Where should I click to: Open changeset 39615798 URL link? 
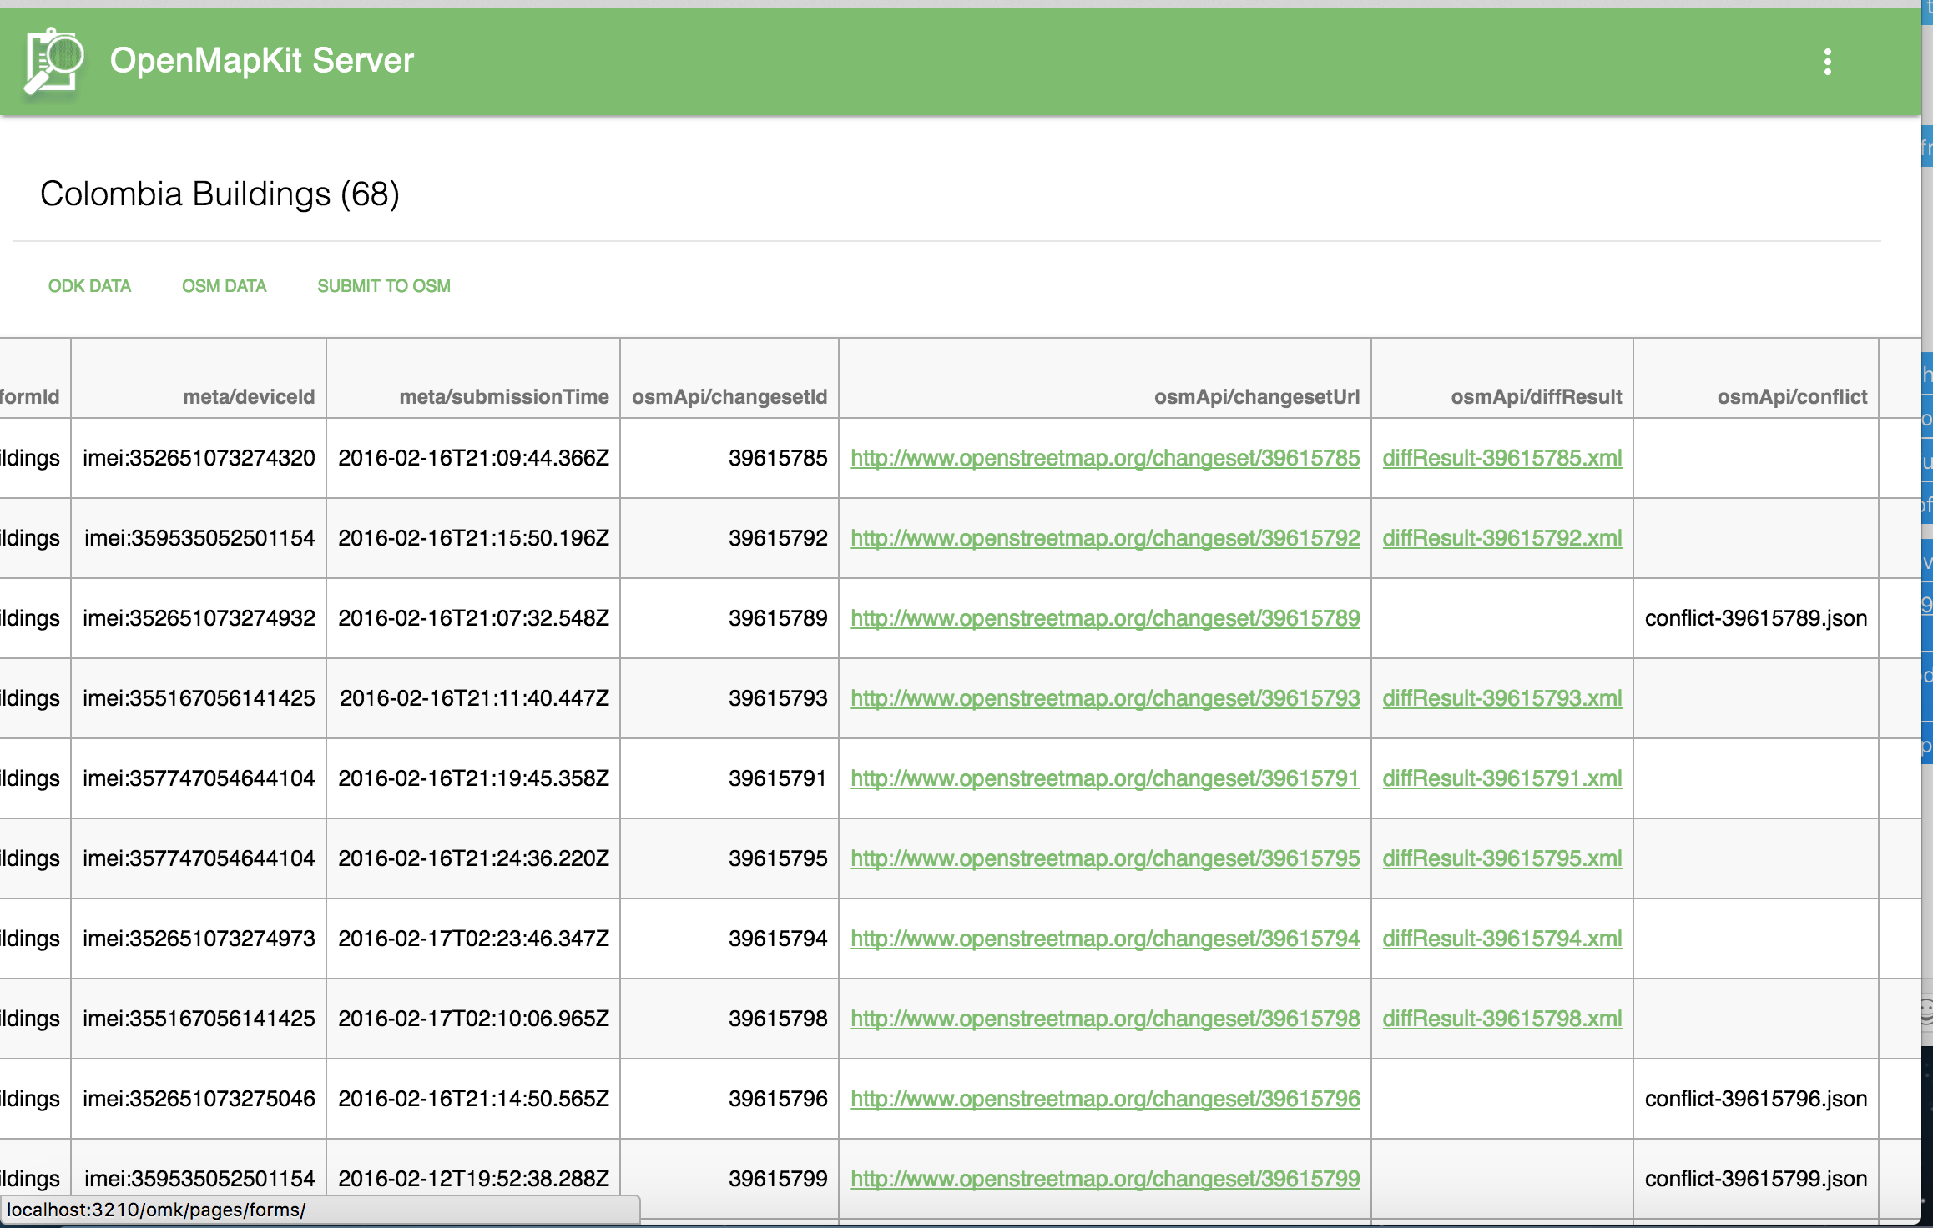[1105, 1019]
